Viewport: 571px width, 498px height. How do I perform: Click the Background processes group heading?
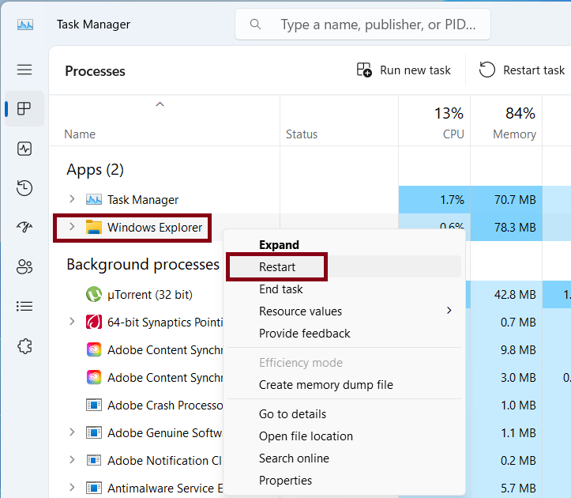click(x=143, y=264)
